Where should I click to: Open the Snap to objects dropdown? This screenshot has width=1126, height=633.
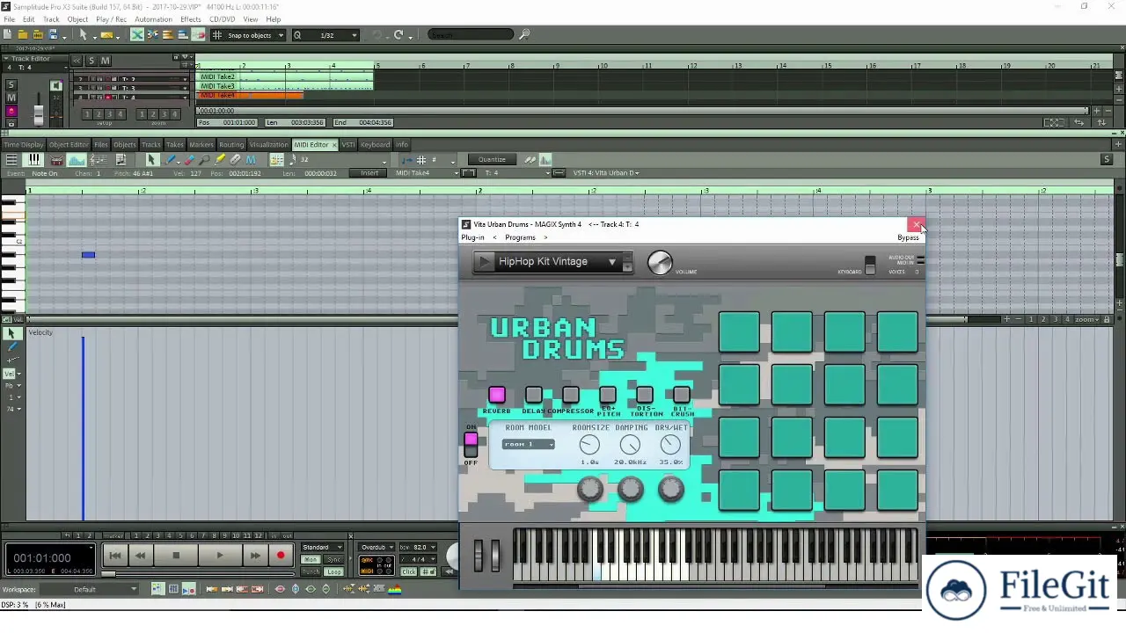pos(248,35)
